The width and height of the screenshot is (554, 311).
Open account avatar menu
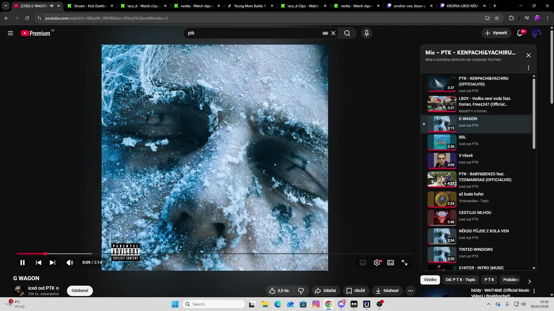click(537, 33)
